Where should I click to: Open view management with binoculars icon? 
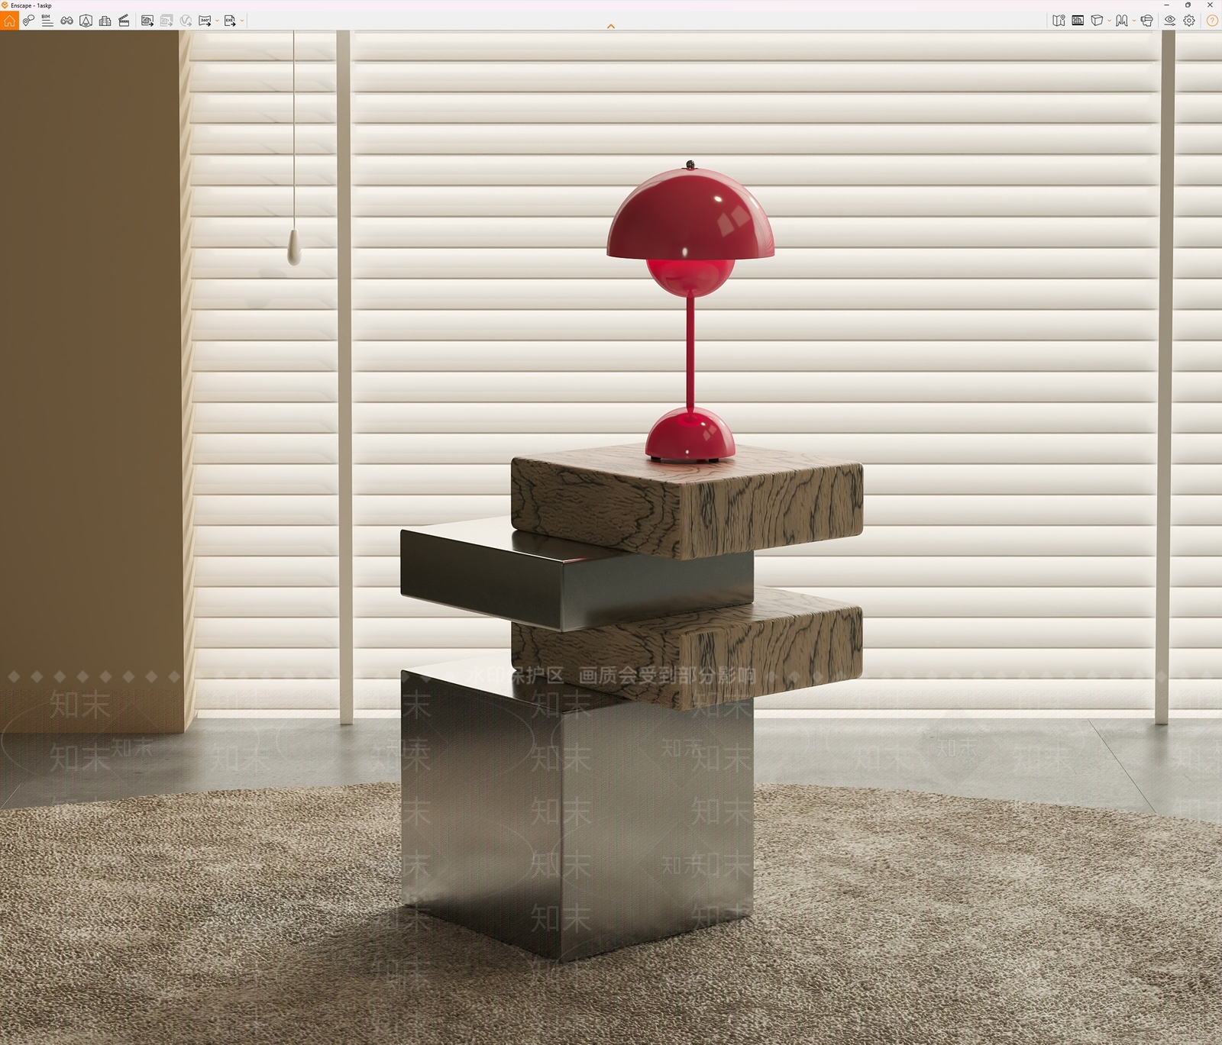click(66, 21)
